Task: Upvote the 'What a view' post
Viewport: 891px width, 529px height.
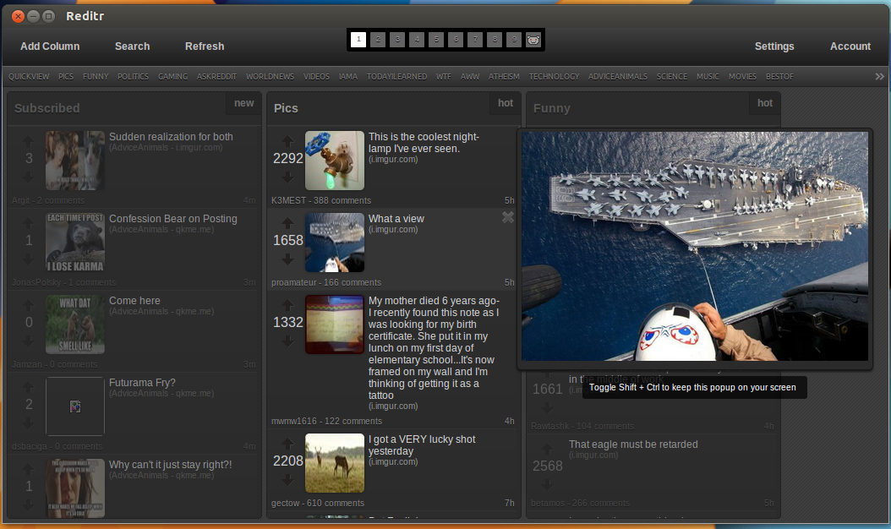Action: pyautogui.click(x=287, y=224)
